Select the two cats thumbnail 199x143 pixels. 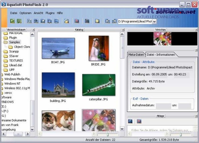[58, 121]
